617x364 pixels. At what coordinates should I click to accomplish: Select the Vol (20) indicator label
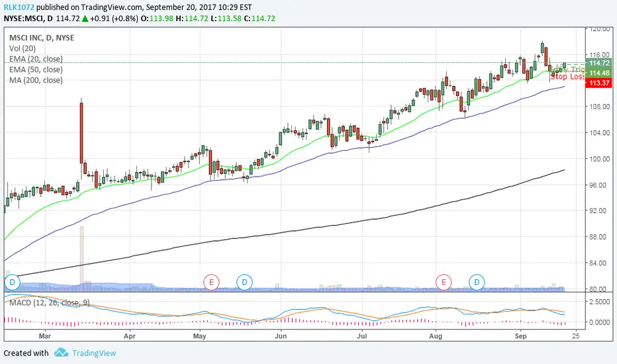point(23,48)
